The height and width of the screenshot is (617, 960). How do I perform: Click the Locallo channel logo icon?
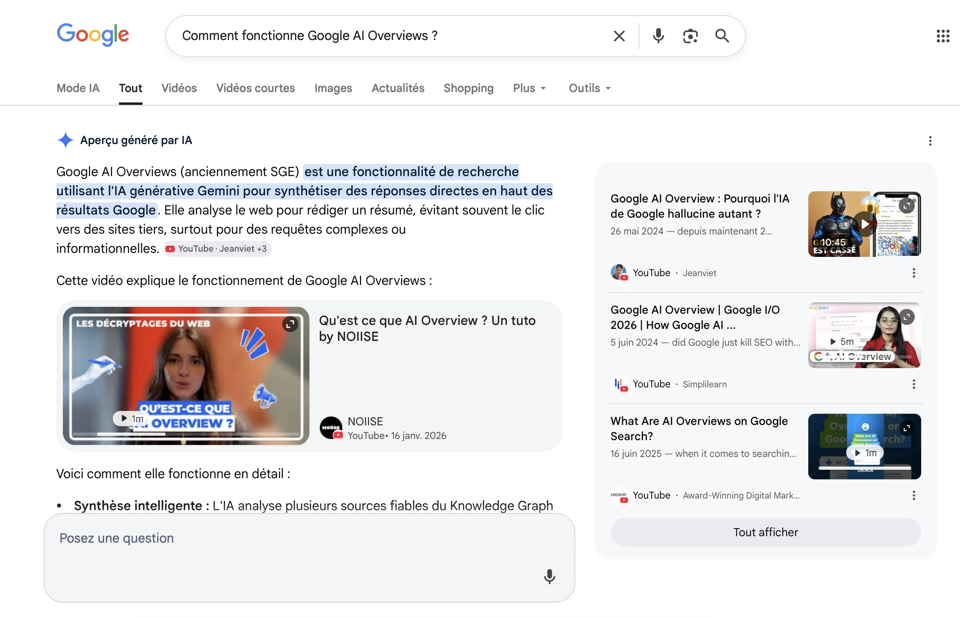click(619, 495)
